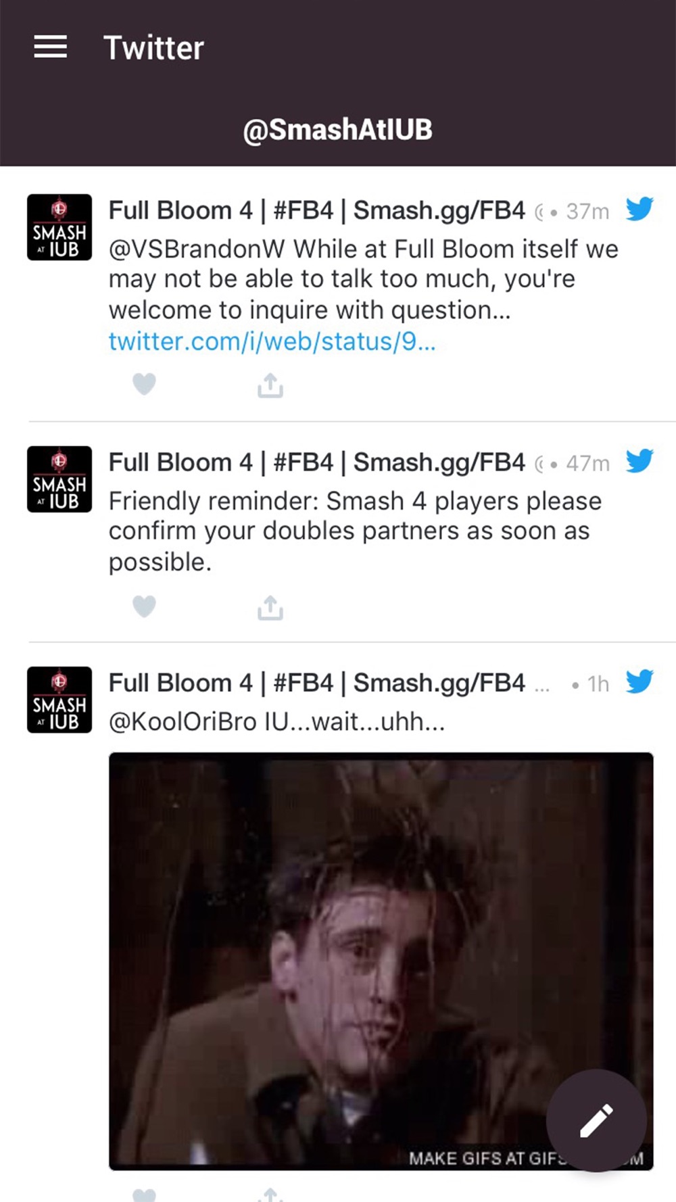Open the twitter.com/i/web/status link
Screen dimensions: 676x1202
click(x=272, y=341)
